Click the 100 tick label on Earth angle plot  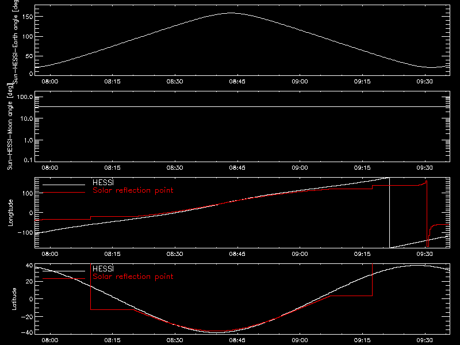[28, 36]
